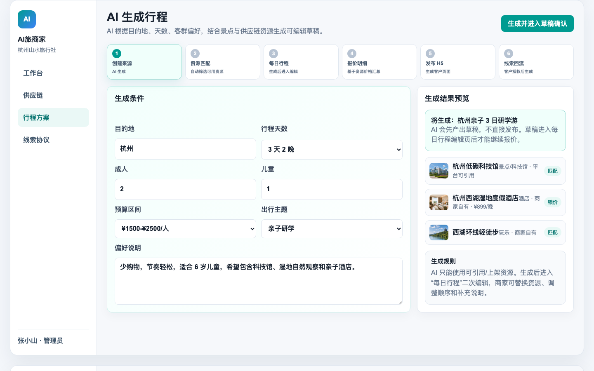This screenshot has width=594, height=371.
Task: Click the 目的地 input with 杭州
Action: click(x=185, y=149)
